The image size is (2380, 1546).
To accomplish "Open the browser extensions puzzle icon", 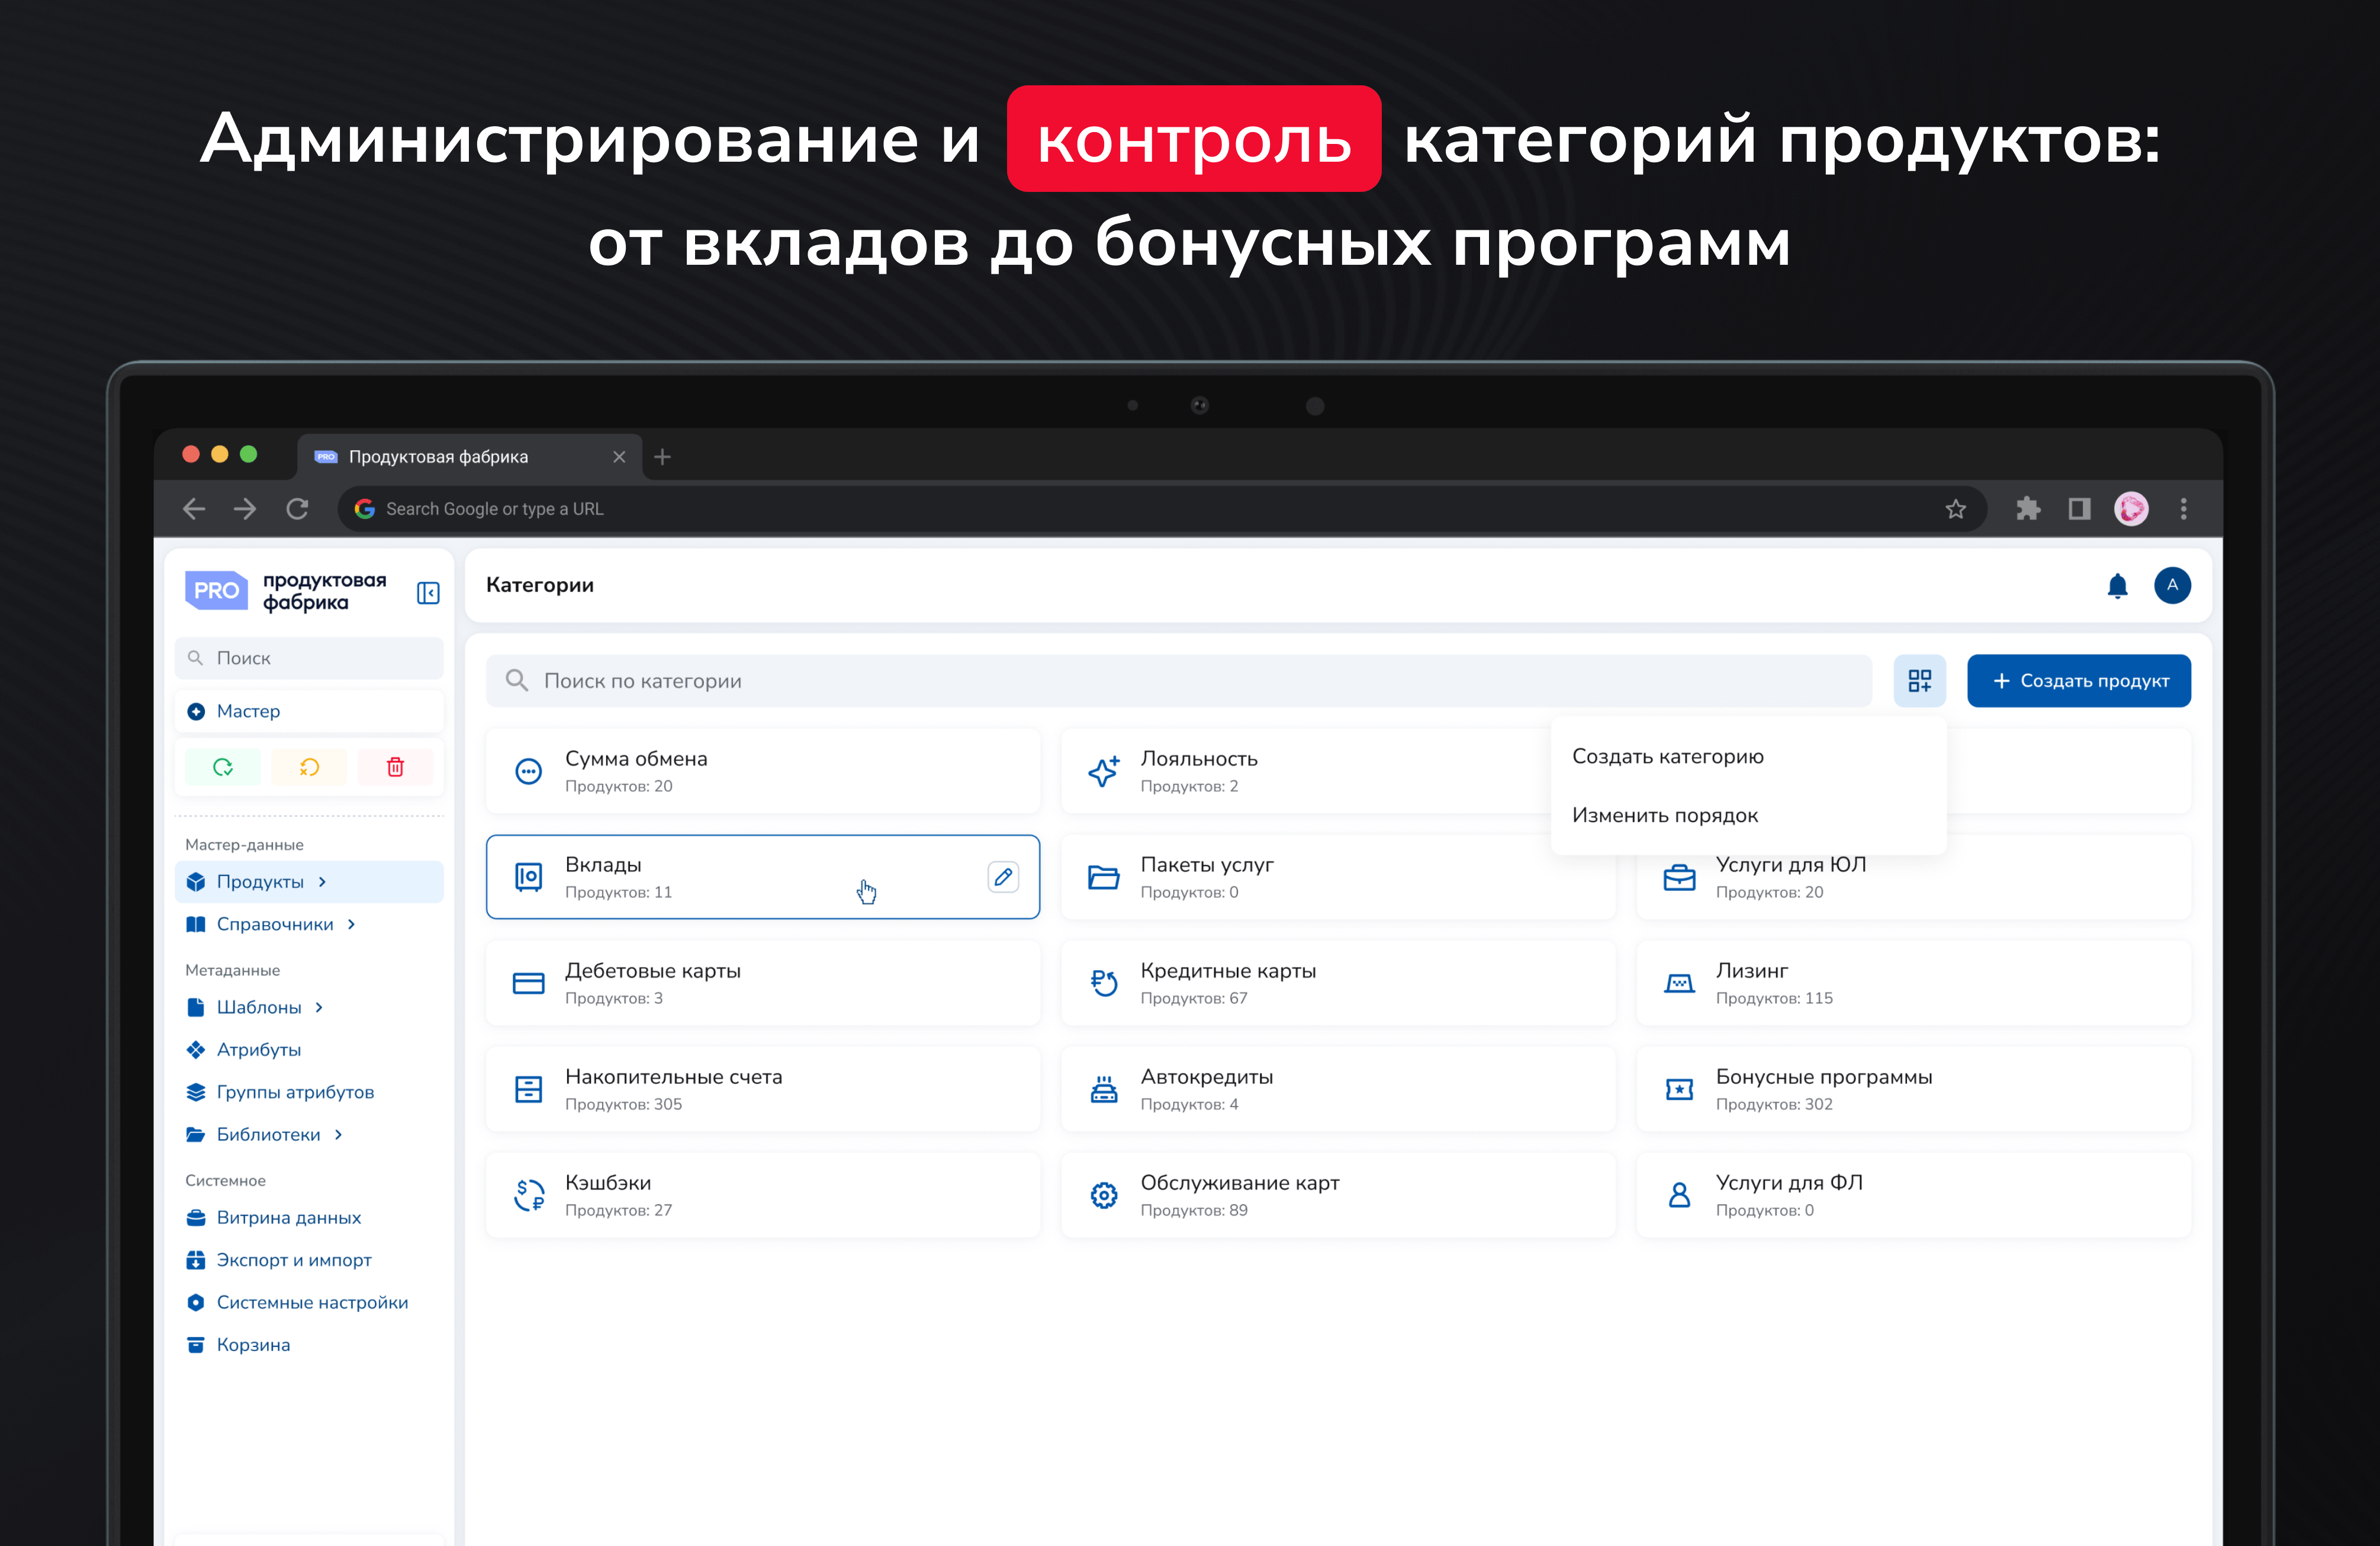I will point(2027,509).
